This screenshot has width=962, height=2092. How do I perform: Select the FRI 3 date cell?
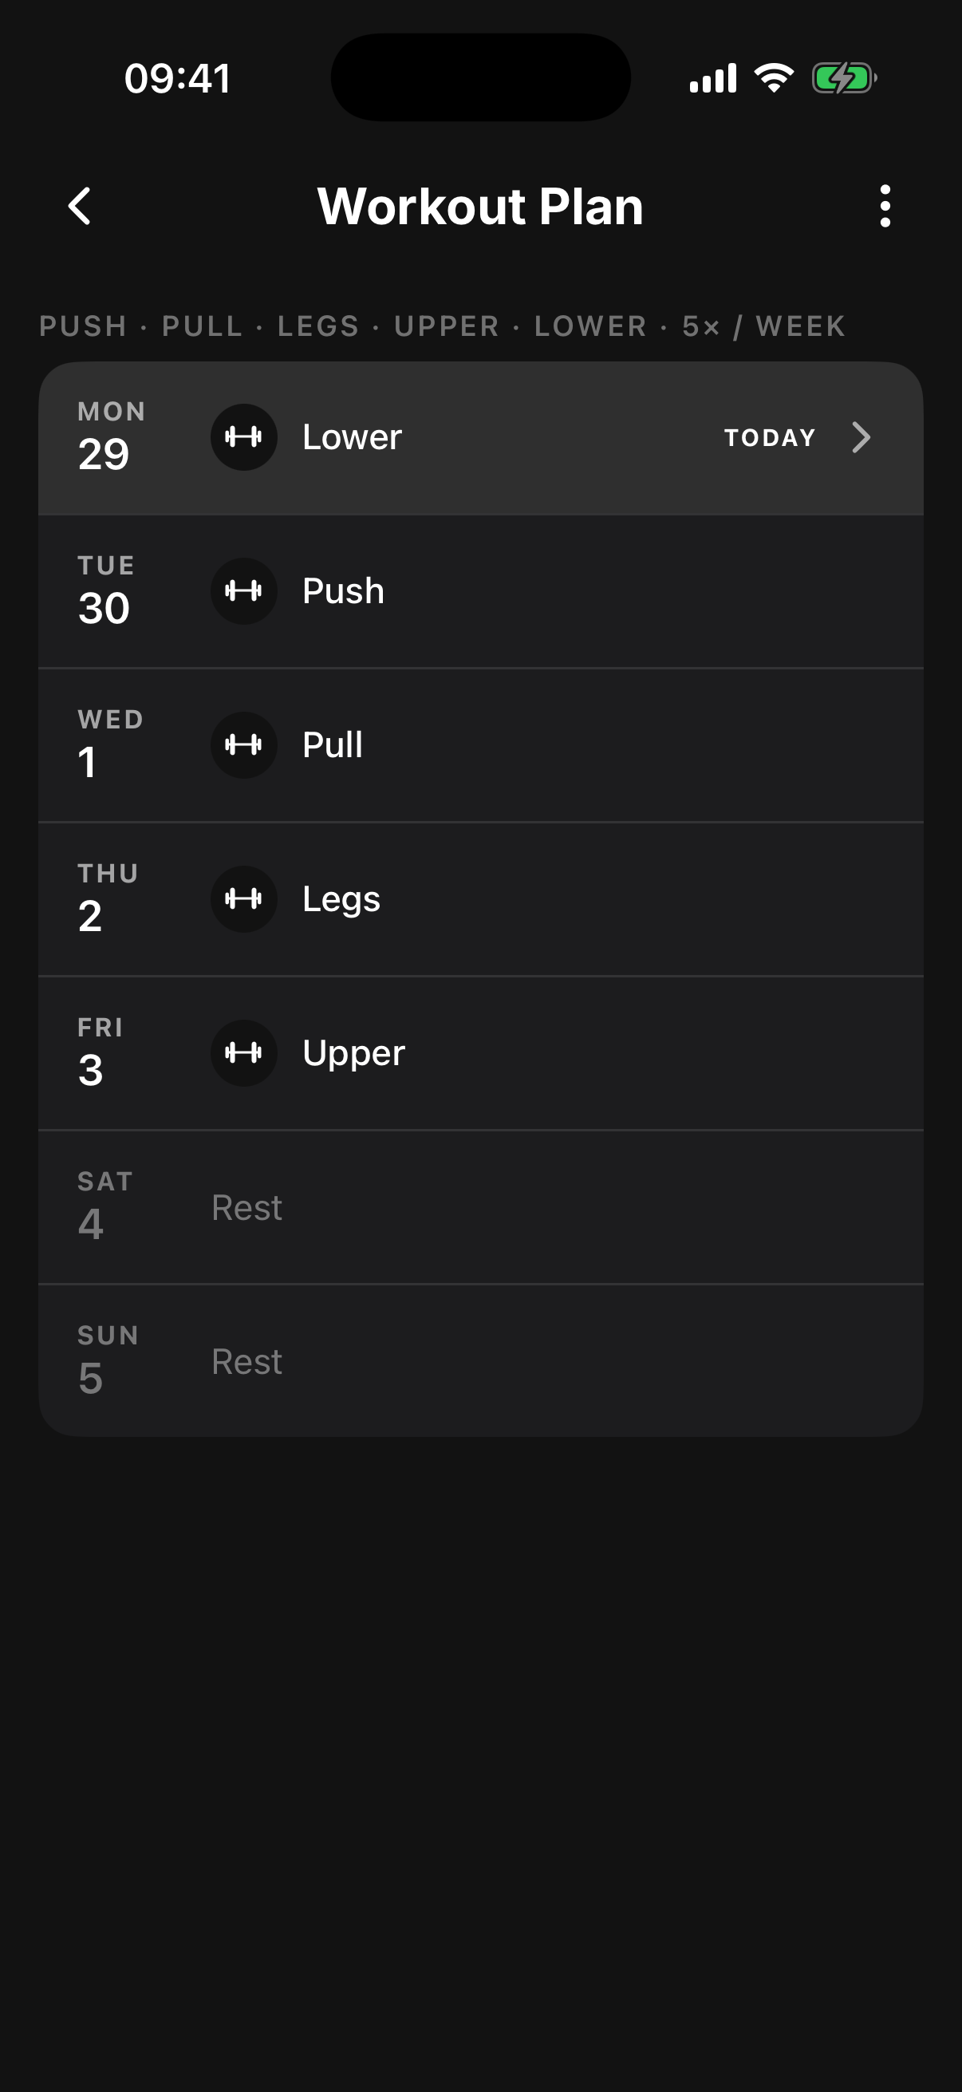tap(101, 1052)
